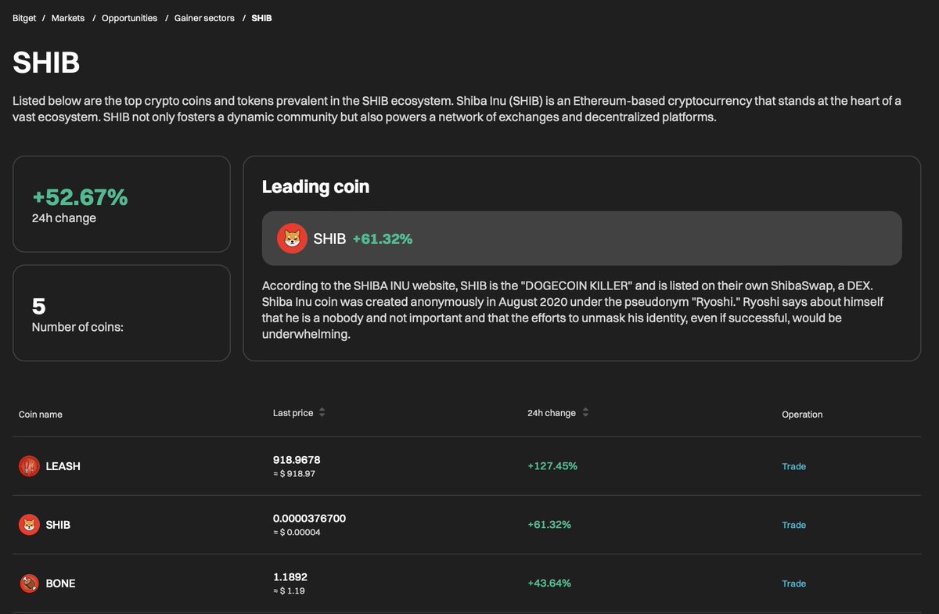Select the BONE coin name
939x614 pixels.
pyautogui.click(x=61, y=583)
